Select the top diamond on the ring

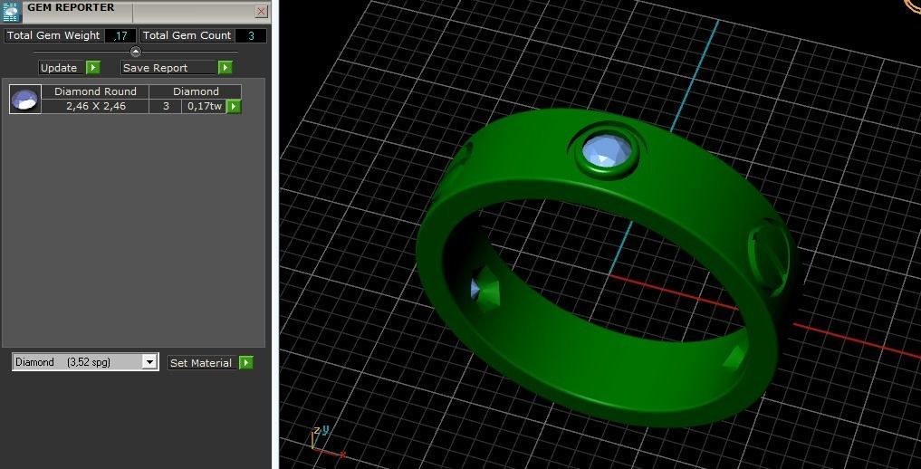[x=607, y=151]
